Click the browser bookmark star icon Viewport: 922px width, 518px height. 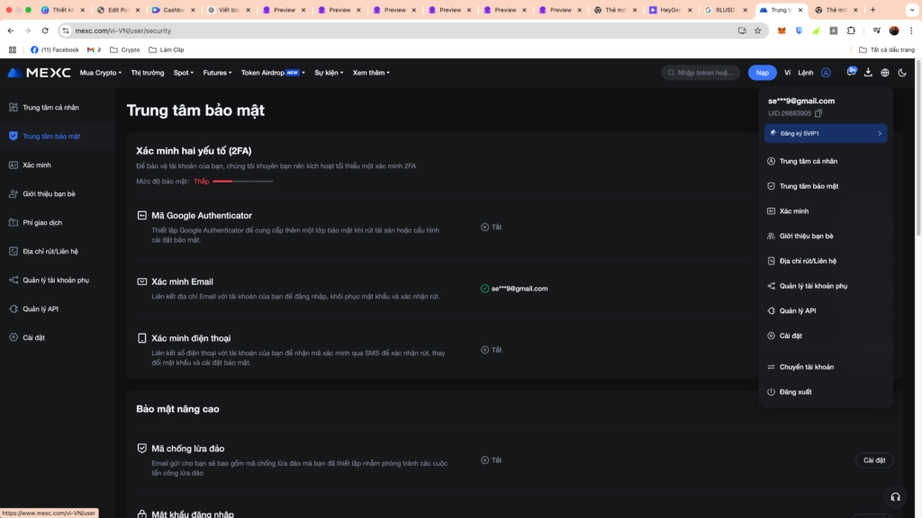(757, 31)
